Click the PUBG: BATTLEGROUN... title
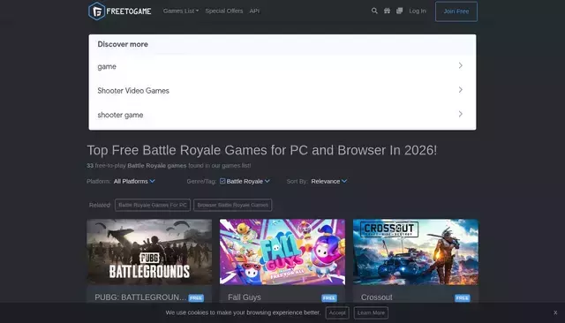This screenshot has width=565, height=323. 140,297
